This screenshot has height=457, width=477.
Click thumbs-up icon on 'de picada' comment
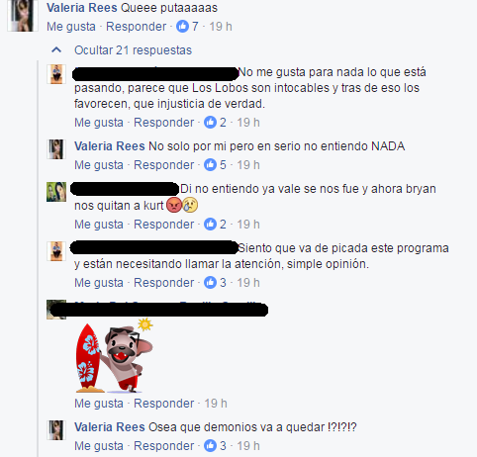[210, 282]
